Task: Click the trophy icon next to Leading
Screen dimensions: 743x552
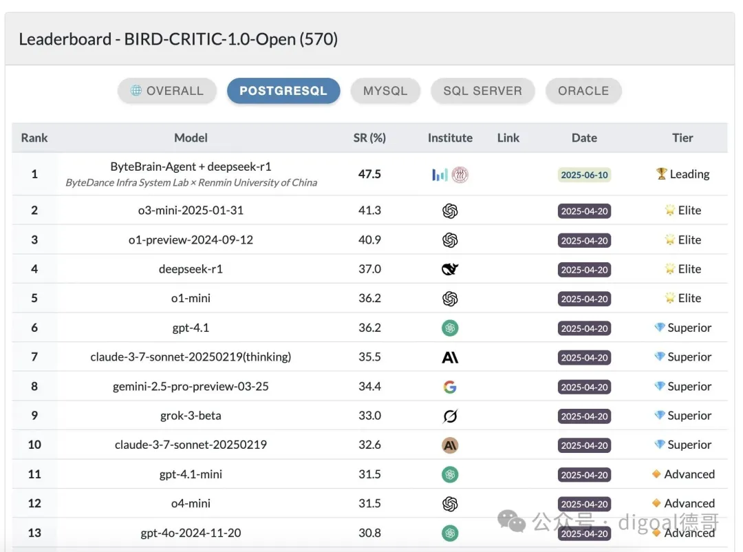Action: [662, 173]
